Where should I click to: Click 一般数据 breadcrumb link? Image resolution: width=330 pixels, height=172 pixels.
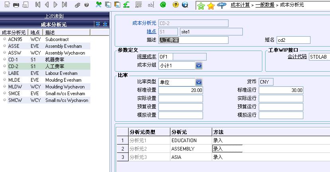point(265,5)
